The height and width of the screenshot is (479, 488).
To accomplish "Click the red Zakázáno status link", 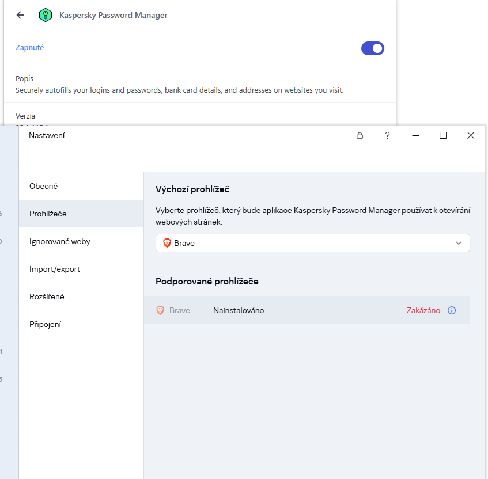I will 423,310.
